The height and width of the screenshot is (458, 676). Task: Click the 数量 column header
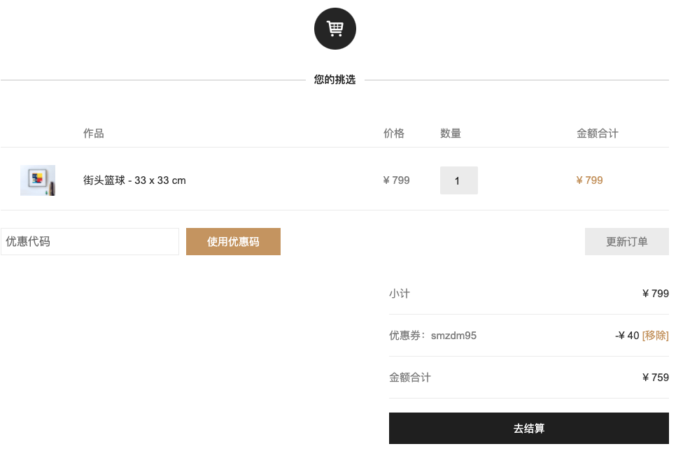coord(451,133)
